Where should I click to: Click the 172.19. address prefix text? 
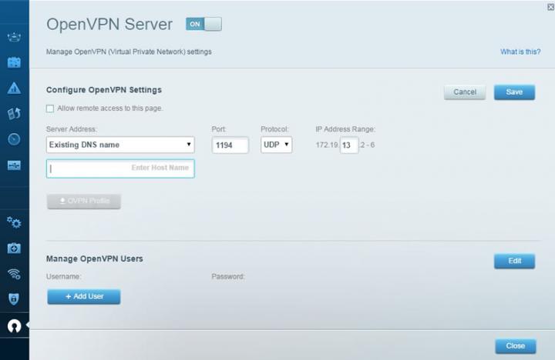[x=327, y=145]
